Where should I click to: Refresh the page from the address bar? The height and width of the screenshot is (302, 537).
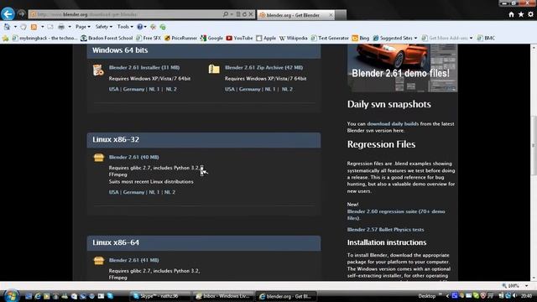(244, 14)
